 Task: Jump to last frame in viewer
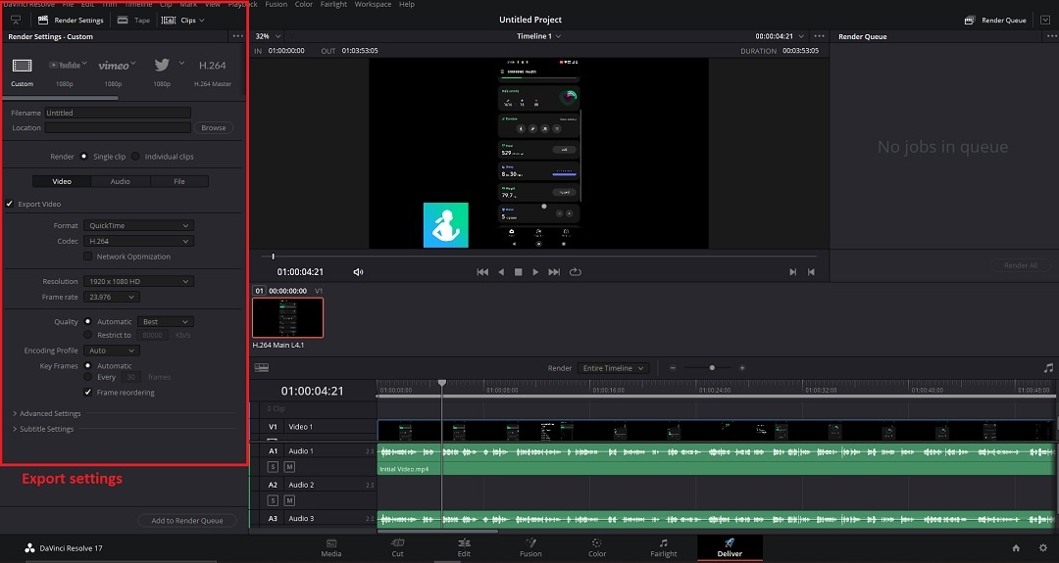tap(554, 272)
